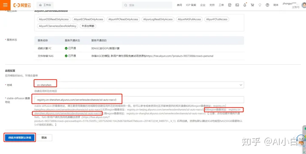The image size is (306, 154).
Task: Click the search box in the top bar
Action: coord(147,5)
